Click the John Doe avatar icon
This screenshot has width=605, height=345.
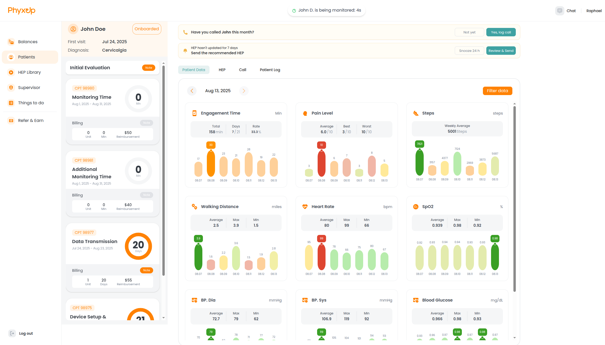tap(73, 29)
